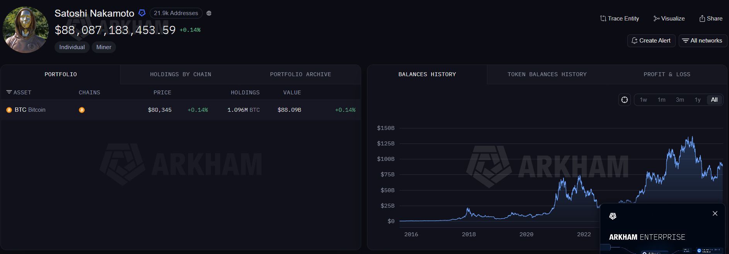The image size is (729, 254).
Task: Click the total balance $88,087,183,453.59
Action: (x=115, y=30)
